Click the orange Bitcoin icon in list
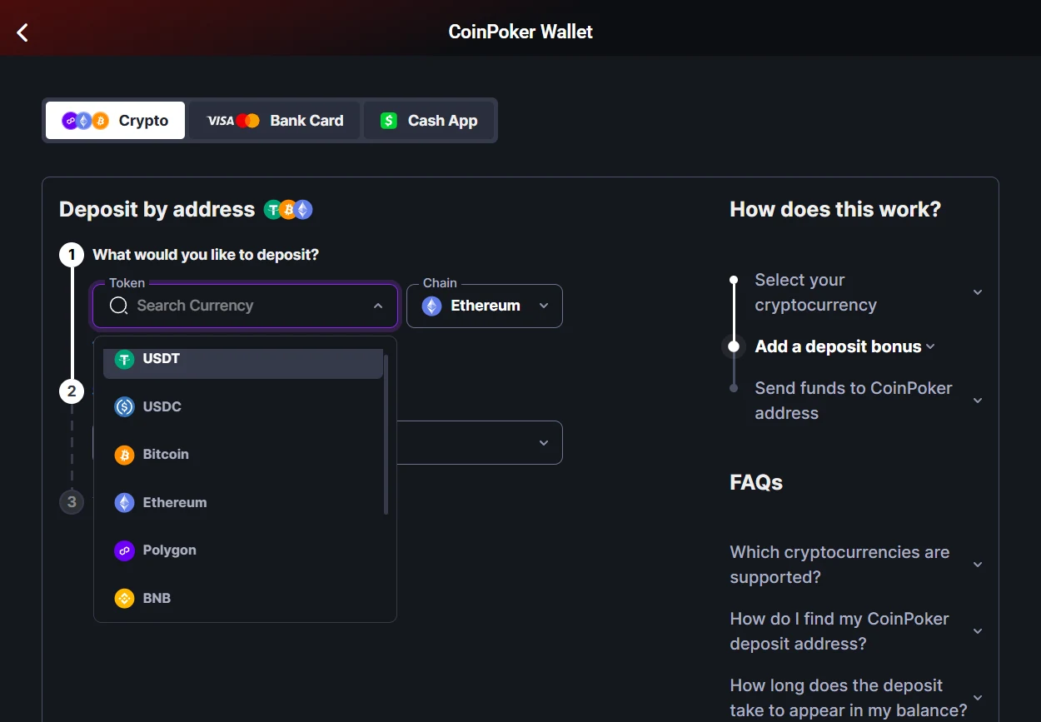 124,455
